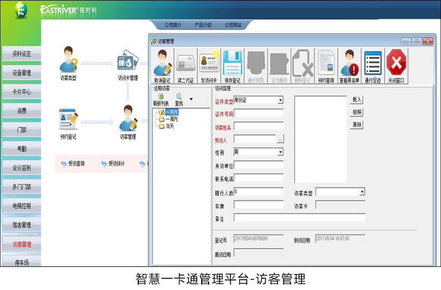441x290 pixels.
Task: Select the 当天 tree folder
Action: pos(169,126)
